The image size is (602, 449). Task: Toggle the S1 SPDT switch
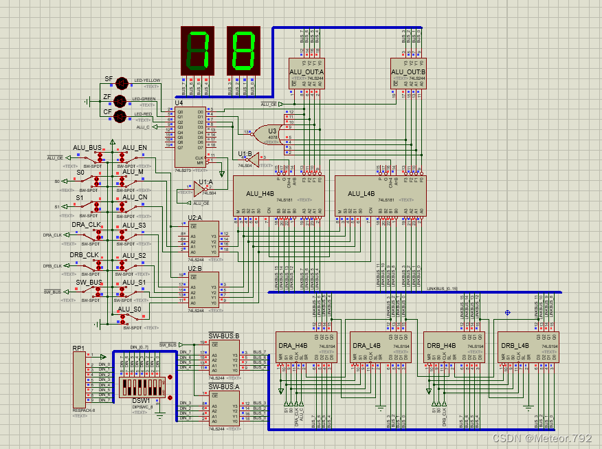tap(91, 207)
